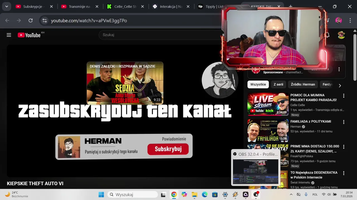Open File Explorer from the taskbar
This screenshot has width=357, height=200.
click(x=194, y=194)
